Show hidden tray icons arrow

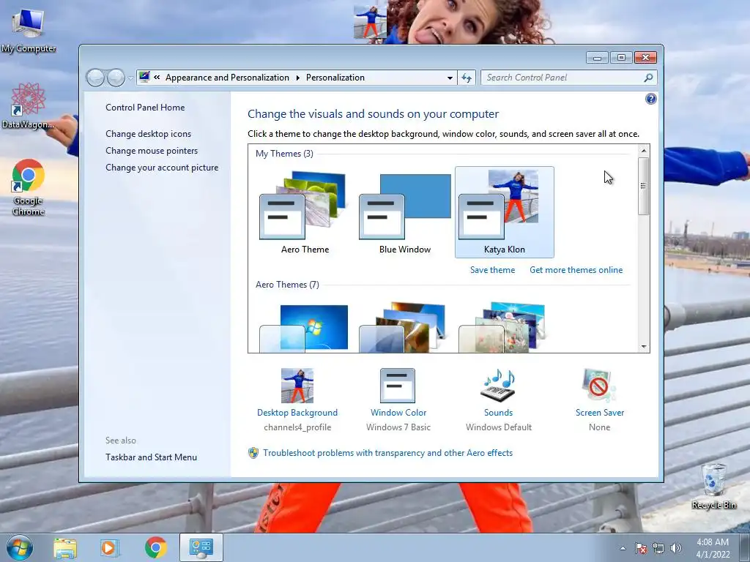(623, 548)
